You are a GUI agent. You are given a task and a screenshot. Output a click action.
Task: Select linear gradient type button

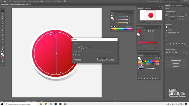click(x=148, y=31)
